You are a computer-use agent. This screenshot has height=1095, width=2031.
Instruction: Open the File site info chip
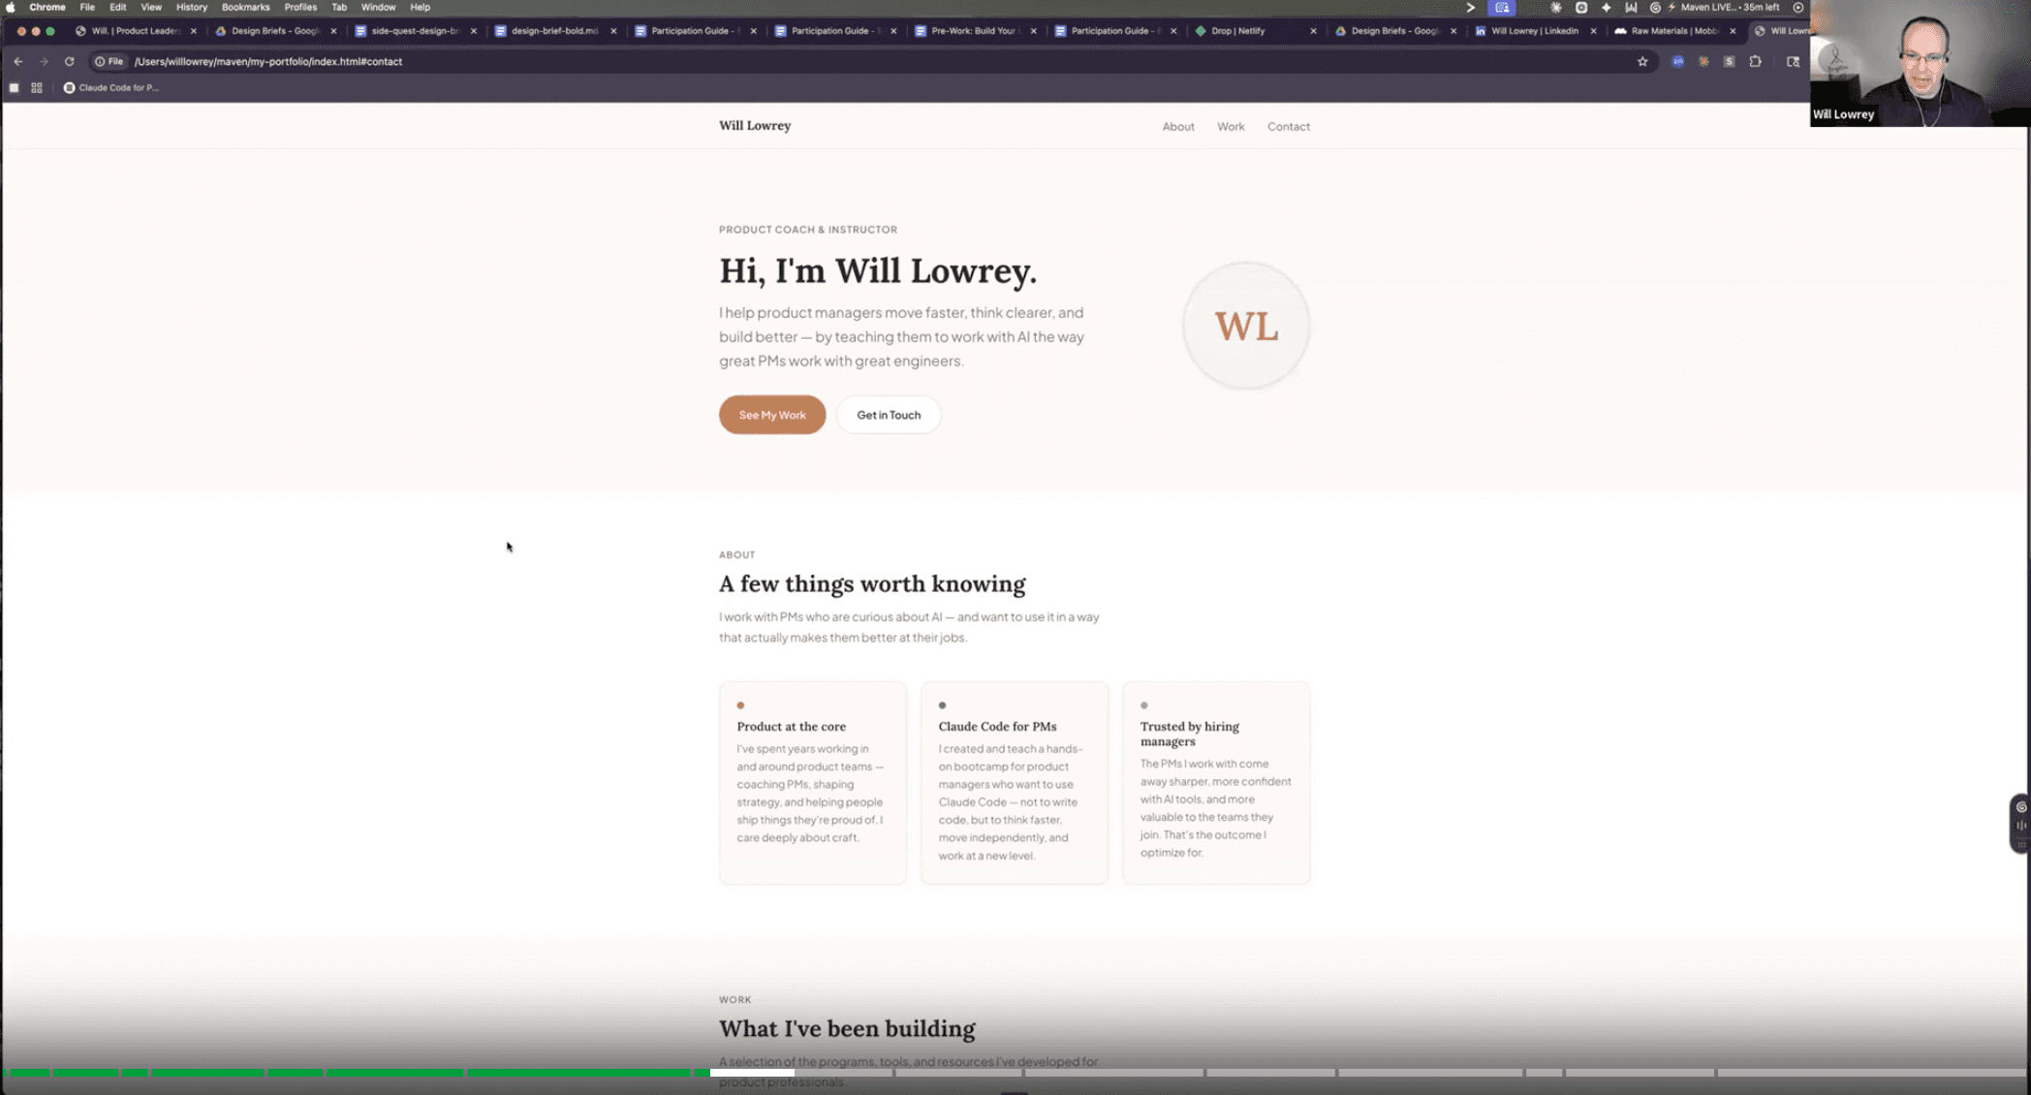pyautogui.click(x=109, y=61)
